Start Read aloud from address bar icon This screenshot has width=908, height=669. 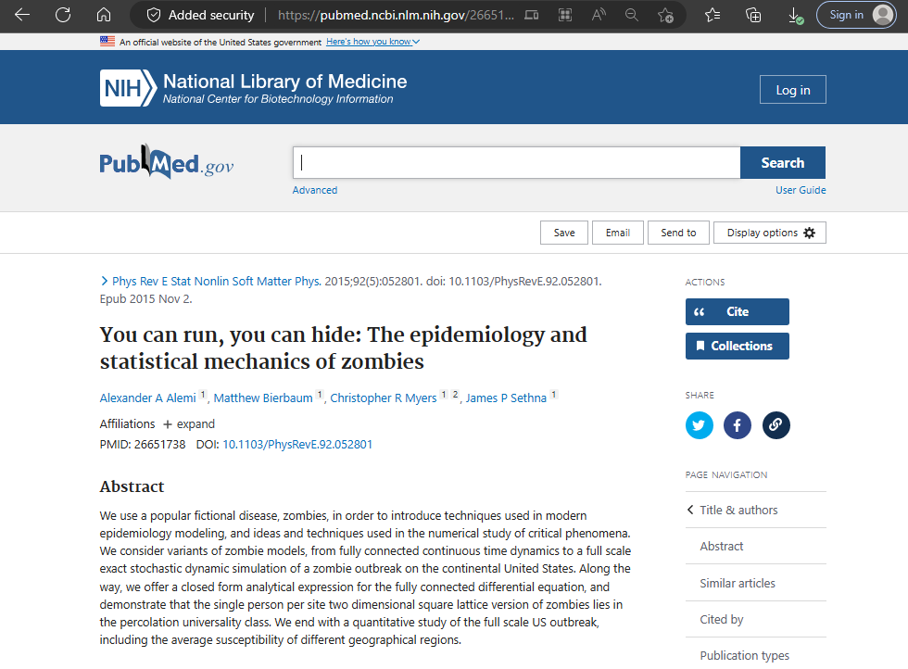[599, 15]
